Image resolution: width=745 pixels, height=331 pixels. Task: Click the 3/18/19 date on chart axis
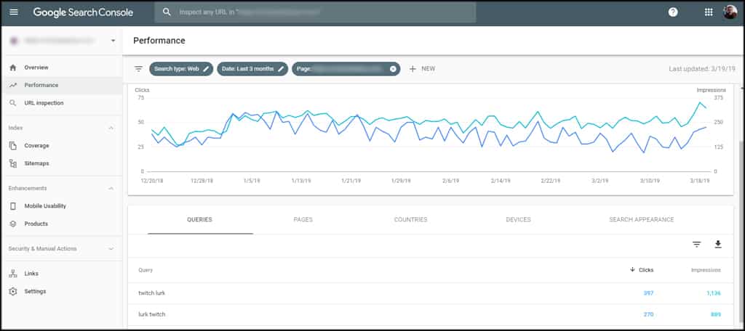[x=700, y=181]
